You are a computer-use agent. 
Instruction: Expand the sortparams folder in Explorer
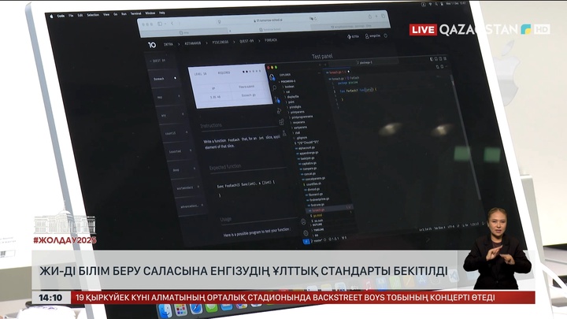pyautogui.click(x=300, y=128)
